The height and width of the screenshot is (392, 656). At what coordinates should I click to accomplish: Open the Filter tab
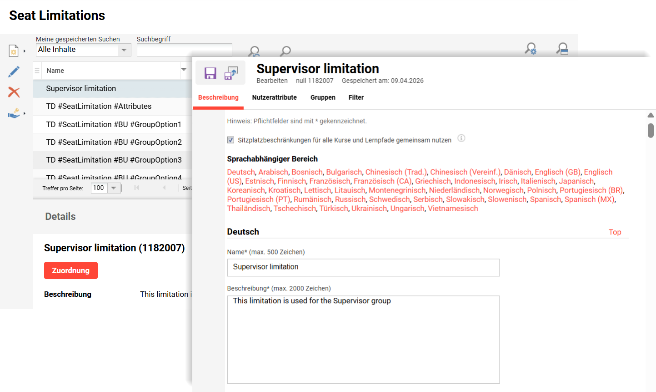pyautogui.click(x=356, y=97)
